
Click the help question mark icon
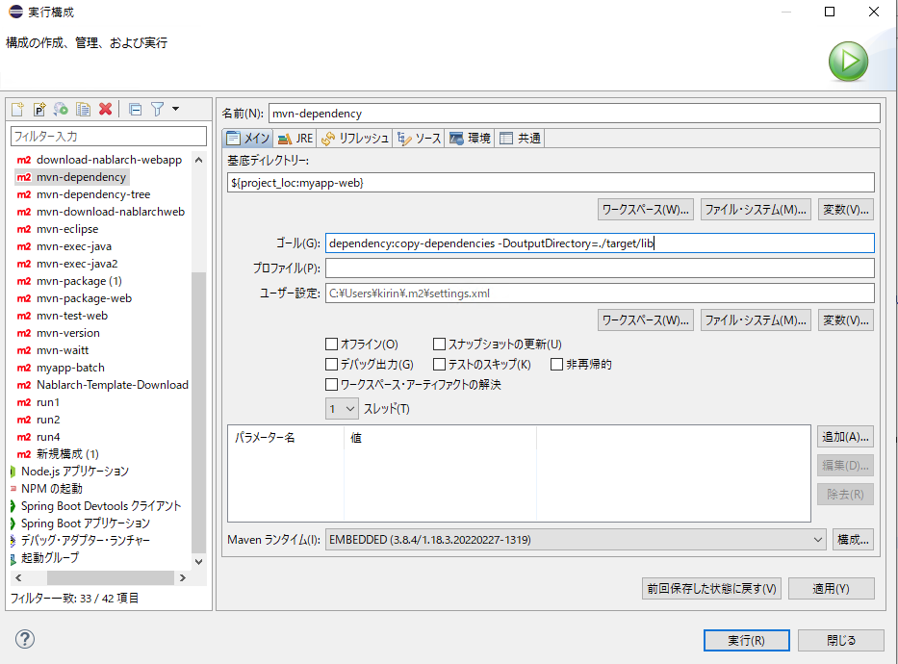pyautogui.click(x=25, y=639)
